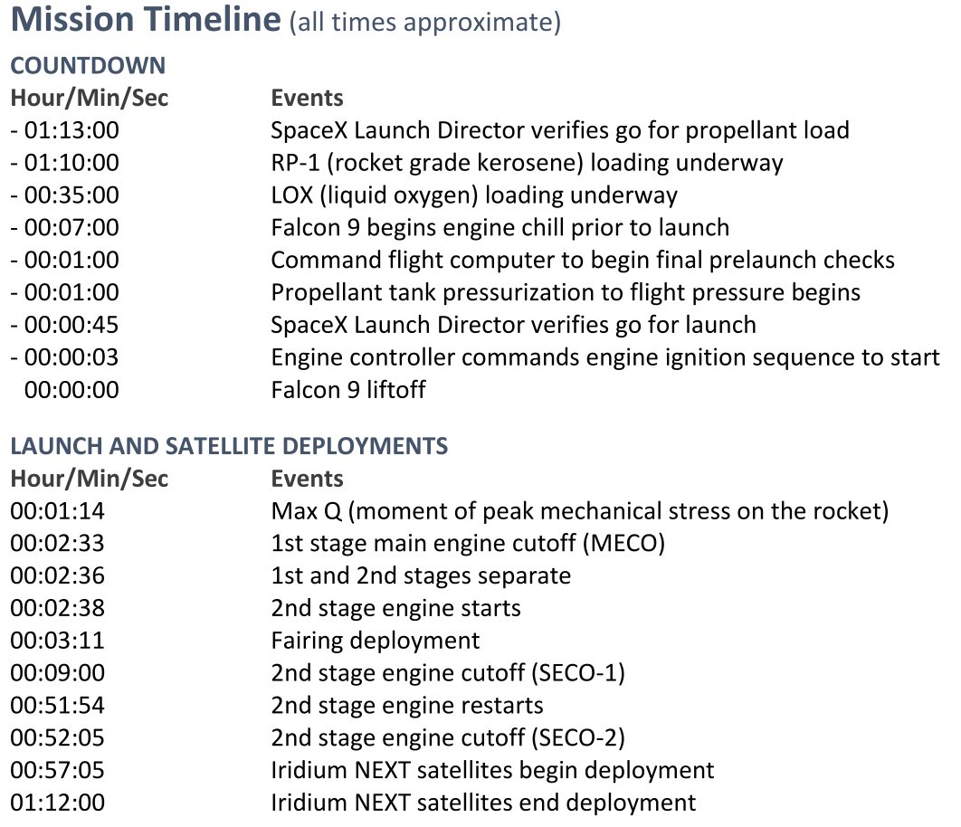This screenshot has height=827, width=961.
Task: Click the LAUNCH AND SATELLITE DEPLOYMENTS header
Action: click(x=229, y=446)
